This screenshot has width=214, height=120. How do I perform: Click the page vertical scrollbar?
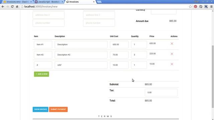click(213, 76)
